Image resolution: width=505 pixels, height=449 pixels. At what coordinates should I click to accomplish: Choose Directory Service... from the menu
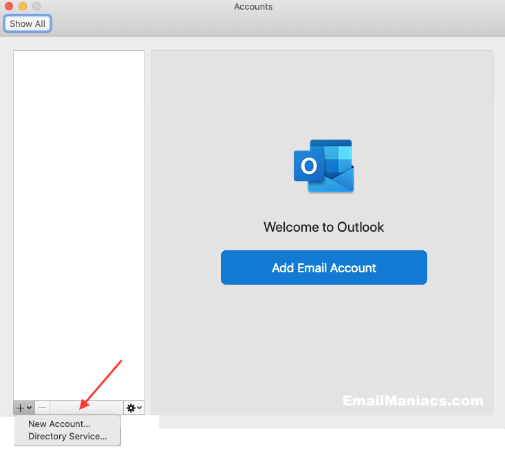pos(67,437)
